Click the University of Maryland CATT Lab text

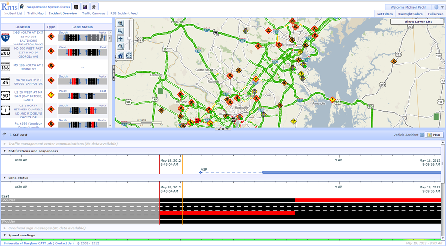(x=28, y=243)
